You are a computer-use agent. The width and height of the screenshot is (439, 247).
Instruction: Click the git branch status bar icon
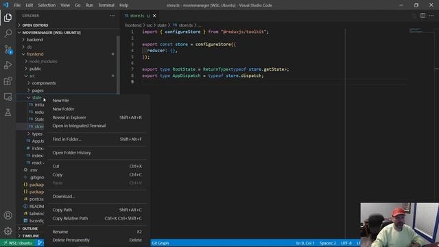coord(40,243)
